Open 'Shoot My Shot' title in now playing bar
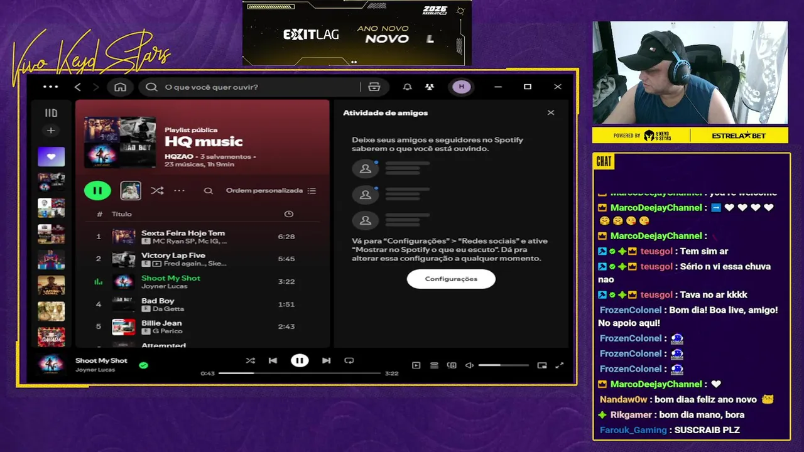The height and width of the screenshot is (452, 804). click(x=101, y=360)
